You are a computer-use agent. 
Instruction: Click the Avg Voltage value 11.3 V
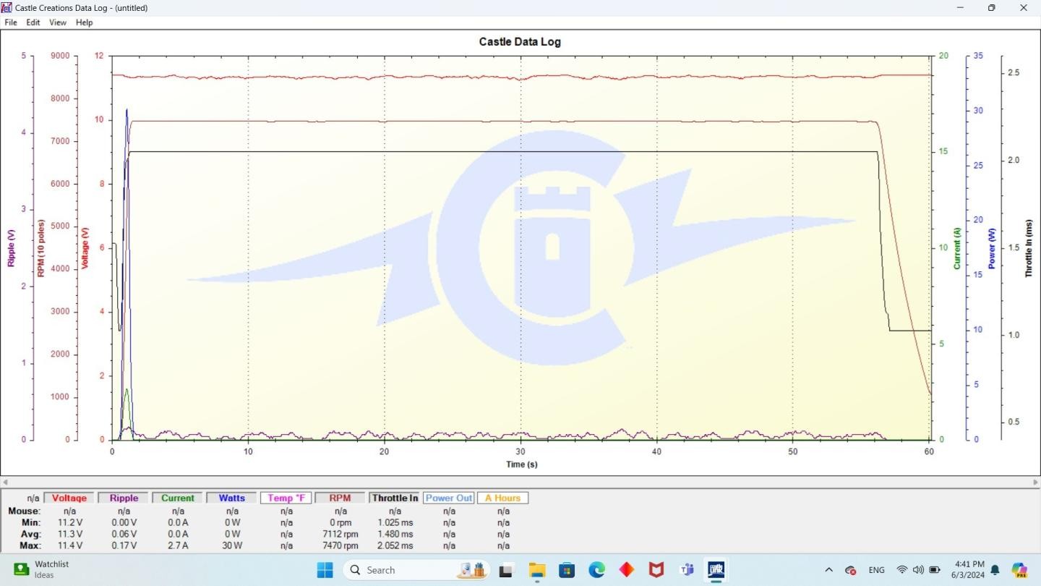click(x=69, y=534)
